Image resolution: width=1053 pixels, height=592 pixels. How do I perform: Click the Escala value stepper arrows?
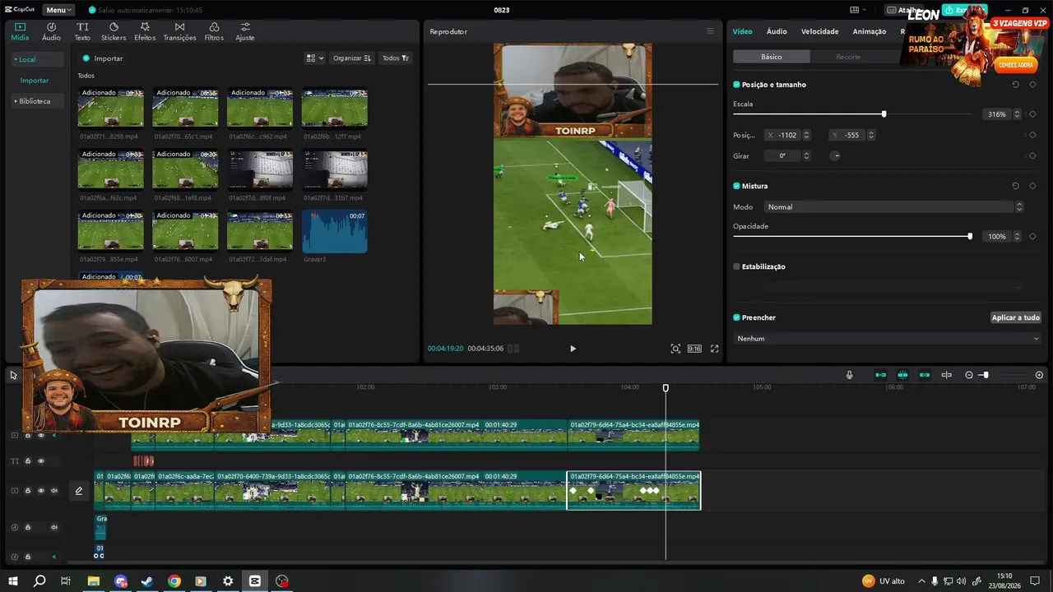1017,114
